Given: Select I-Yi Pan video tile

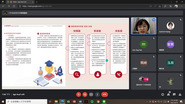Looking at the screenshot, I should [x=144, y=26].
